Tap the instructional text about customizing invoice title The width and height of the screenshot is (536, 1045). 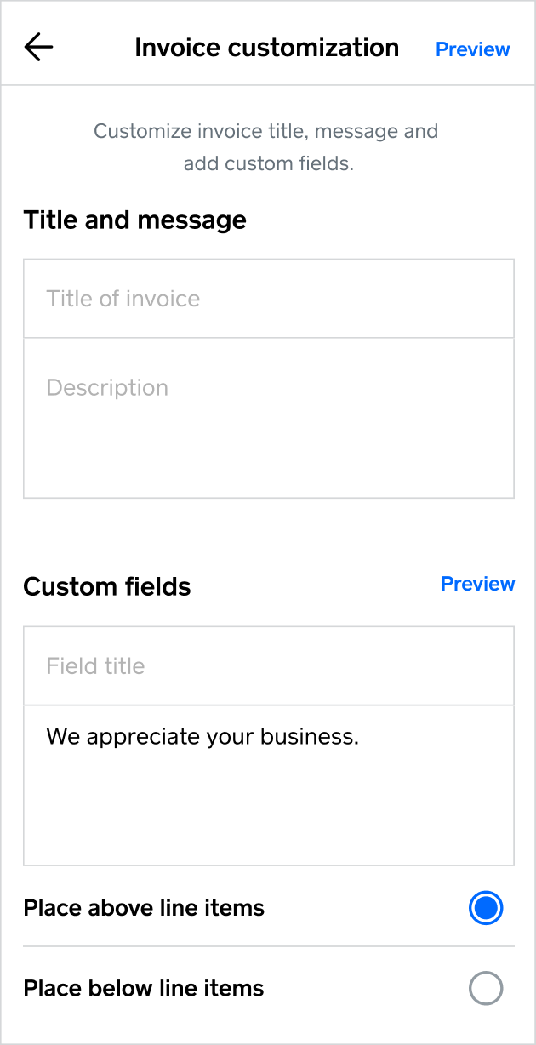click(x=266, y=146)
